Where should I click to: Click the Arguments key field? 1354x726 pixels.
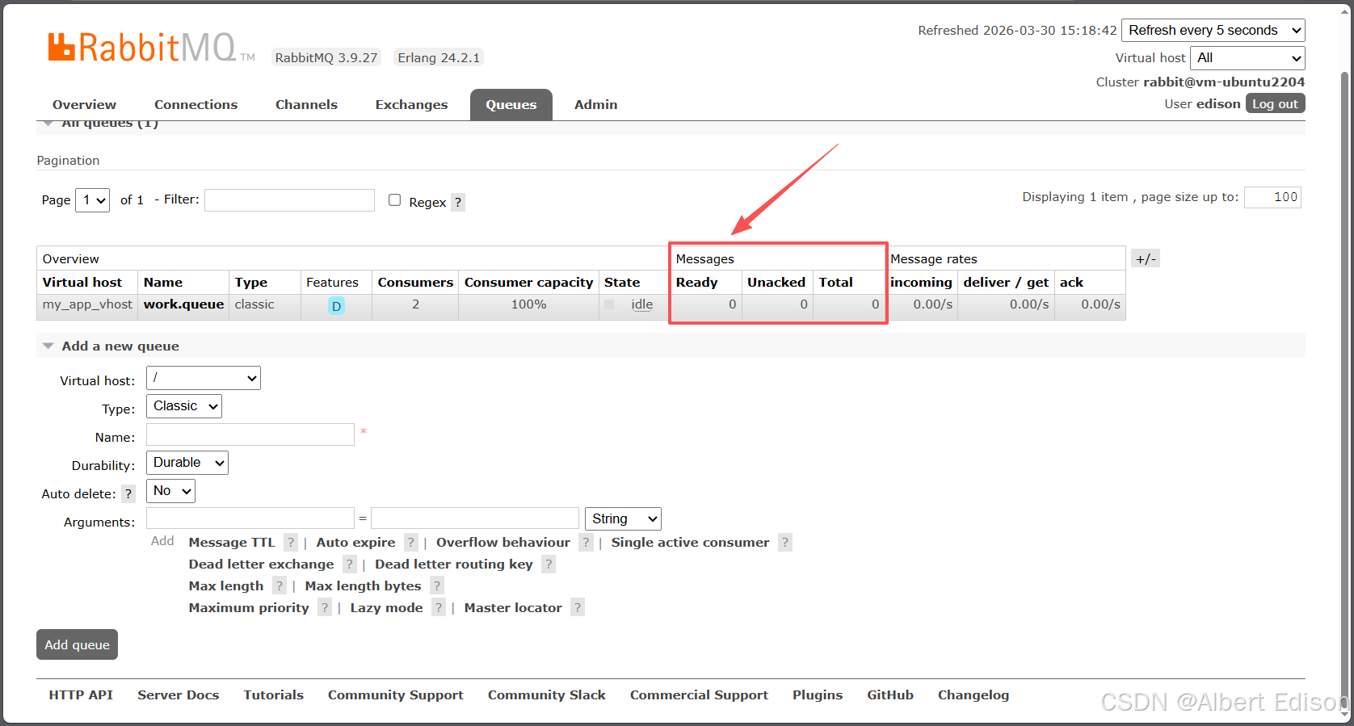[x=250, y=518]
